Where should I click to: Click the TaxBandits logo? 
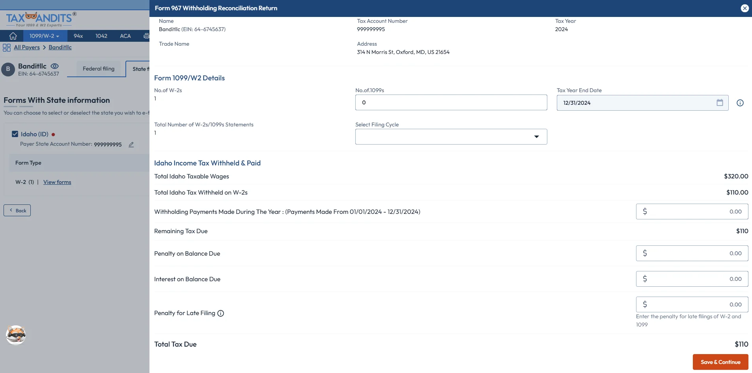41,19
